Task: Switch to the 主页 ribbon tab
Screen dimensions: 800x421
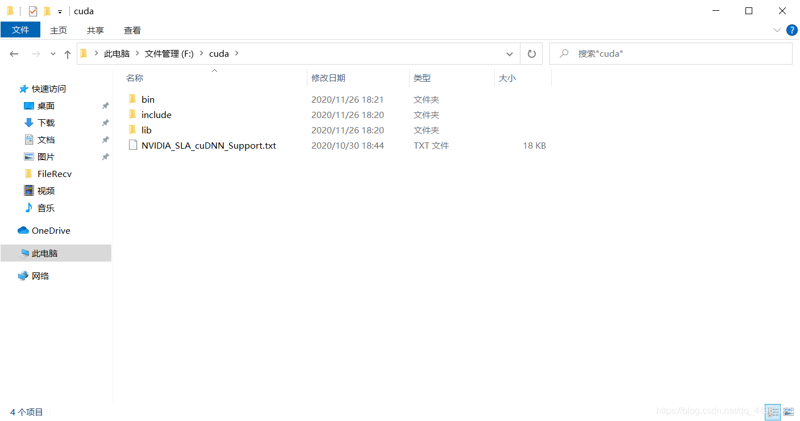Action: click(59, 30)
